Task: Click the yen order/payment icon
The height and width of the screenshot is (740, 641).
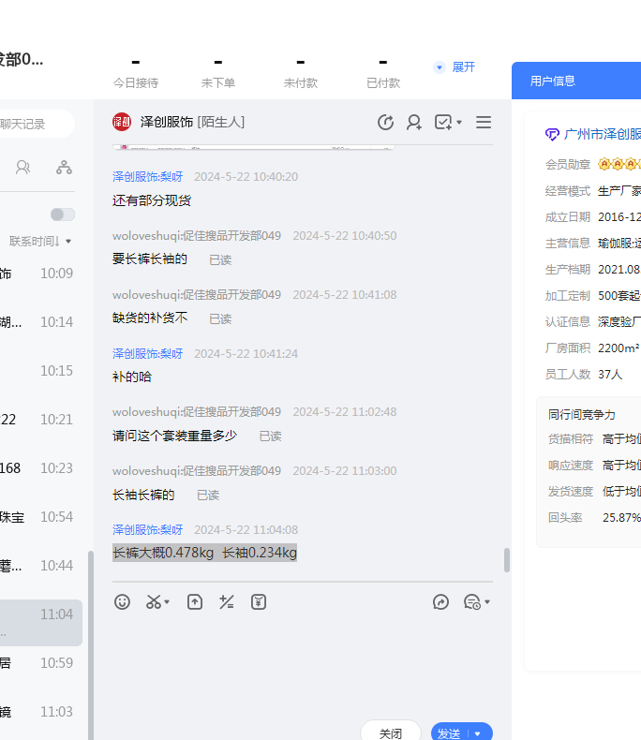Action: click(x=259, y=602)
